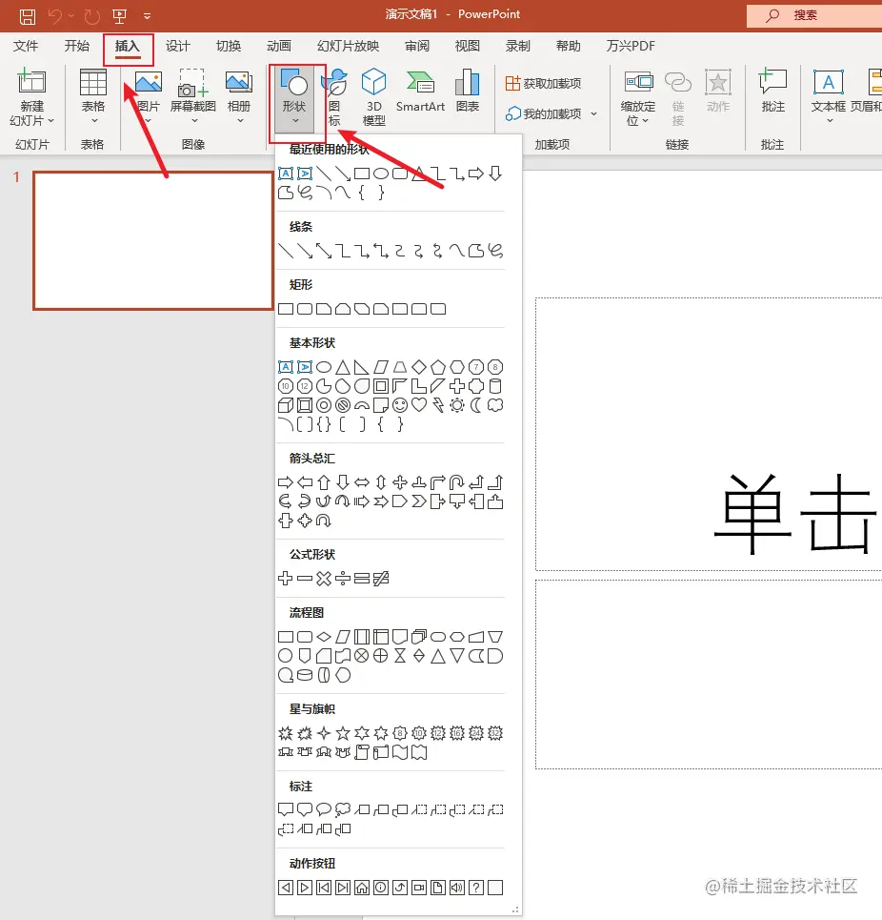Open the 相册 dropdown

point(239,97)
